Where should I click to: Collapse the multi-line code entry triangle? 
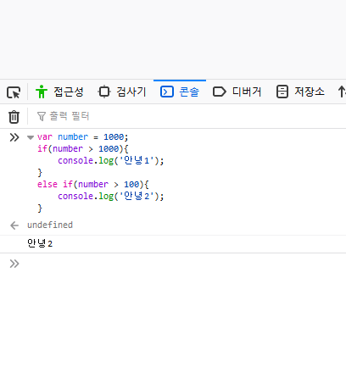pos(31,137)
